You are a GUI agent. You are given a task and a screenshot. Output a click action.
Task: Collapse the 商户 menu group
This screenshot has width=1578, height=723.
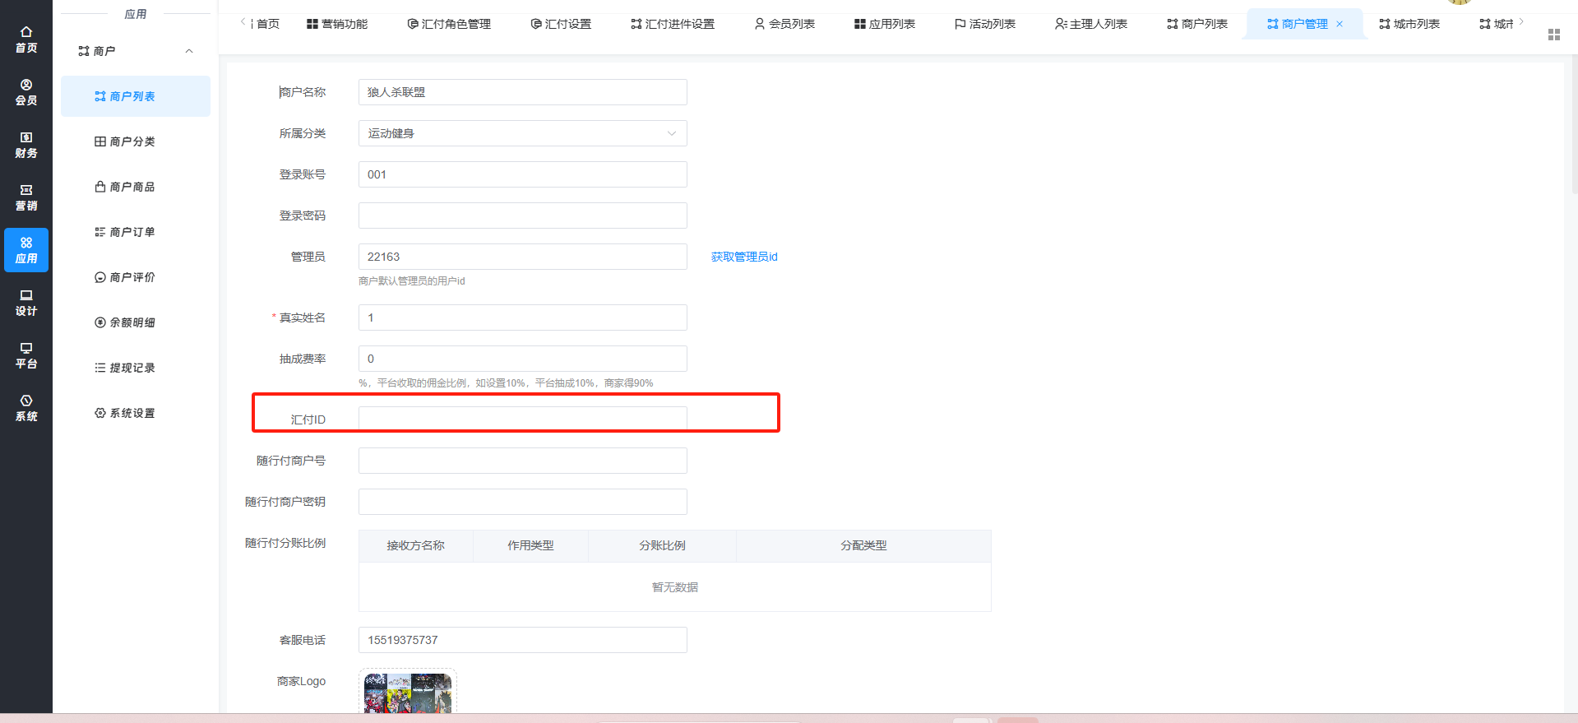189,51
